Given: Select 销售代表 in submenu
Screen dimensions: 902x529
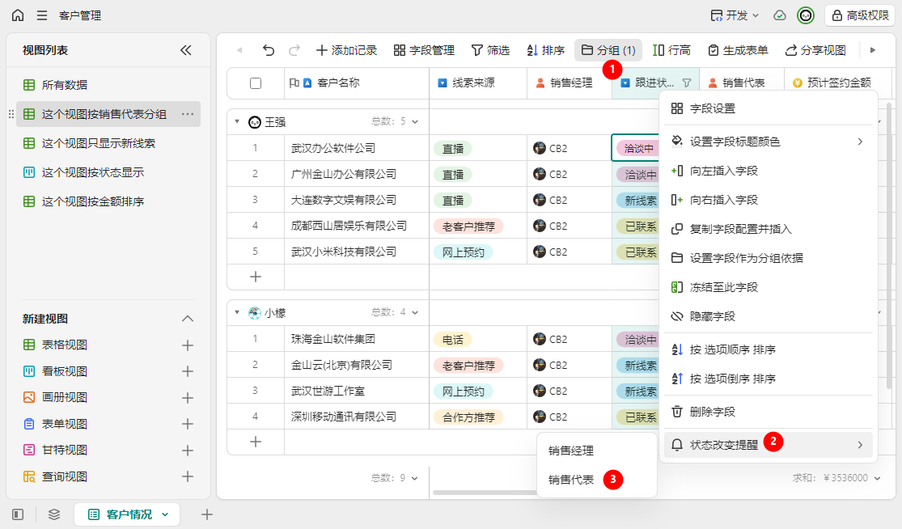Looking at the screenshot, I should [x=597, y=480].
